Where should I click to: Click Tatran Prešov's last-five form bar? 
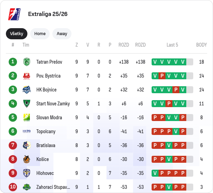coord(172,62)
